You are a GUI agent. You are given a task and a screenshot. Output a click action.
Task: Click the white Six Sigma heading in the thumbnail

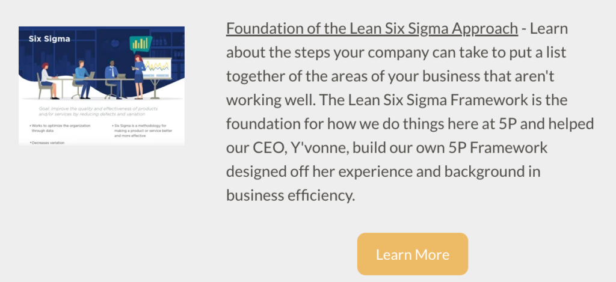(49, 39)
